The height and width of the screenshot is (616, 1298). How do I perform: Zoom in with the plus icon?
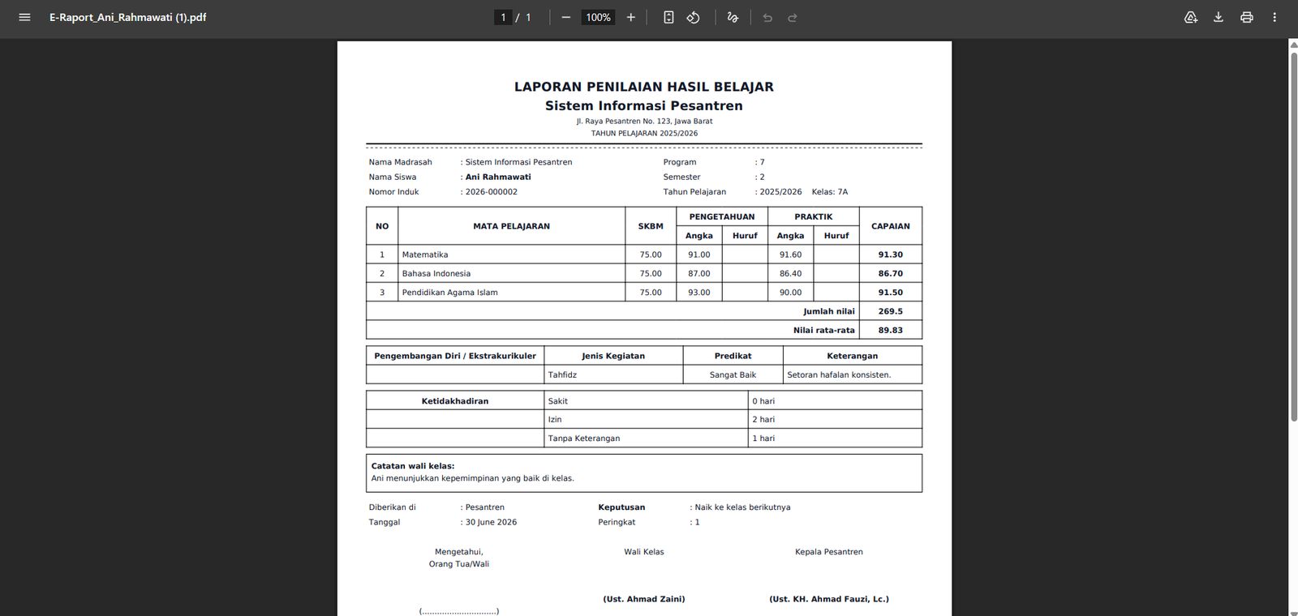[630, 17]
